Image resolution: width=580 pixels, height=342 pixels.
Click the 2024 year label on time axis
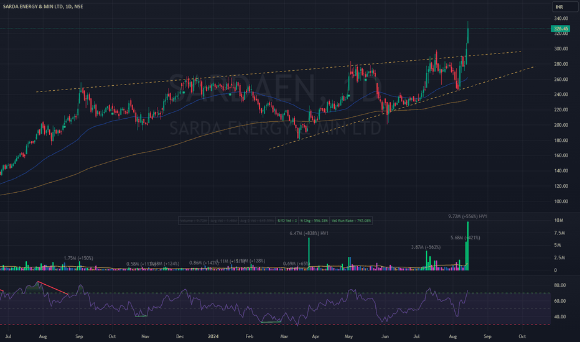(213, 336)
